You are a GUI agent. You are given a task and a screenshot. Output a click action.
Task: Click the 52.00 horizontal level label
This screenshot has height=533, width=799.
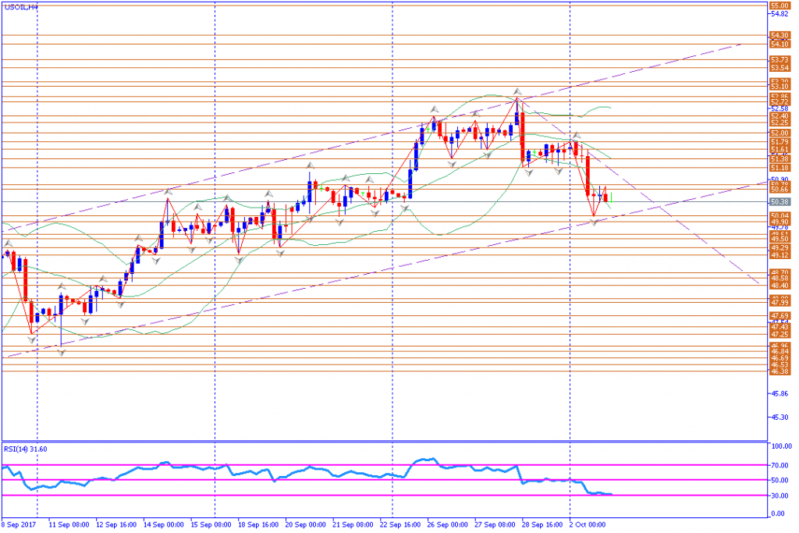[x=779, y=133]
